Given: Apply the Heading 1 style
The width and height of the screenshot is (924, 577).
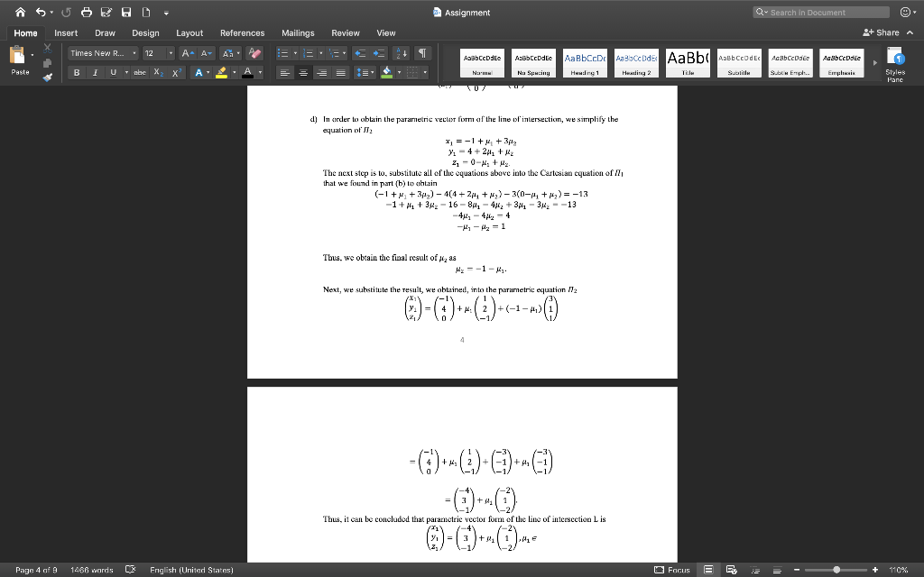Looking at the screenshot, I should pos(585,63).
